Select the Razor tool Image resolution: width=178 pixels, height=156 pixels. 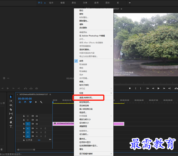(x=11, y=109)
